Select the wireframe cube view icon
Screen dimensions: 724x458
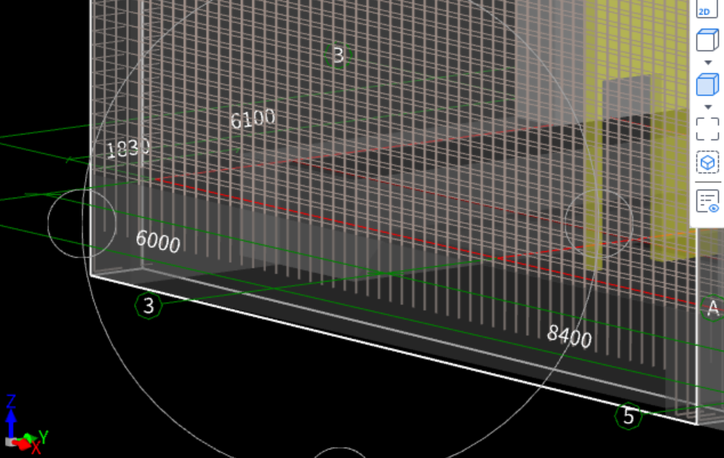(x=707, y=40)
